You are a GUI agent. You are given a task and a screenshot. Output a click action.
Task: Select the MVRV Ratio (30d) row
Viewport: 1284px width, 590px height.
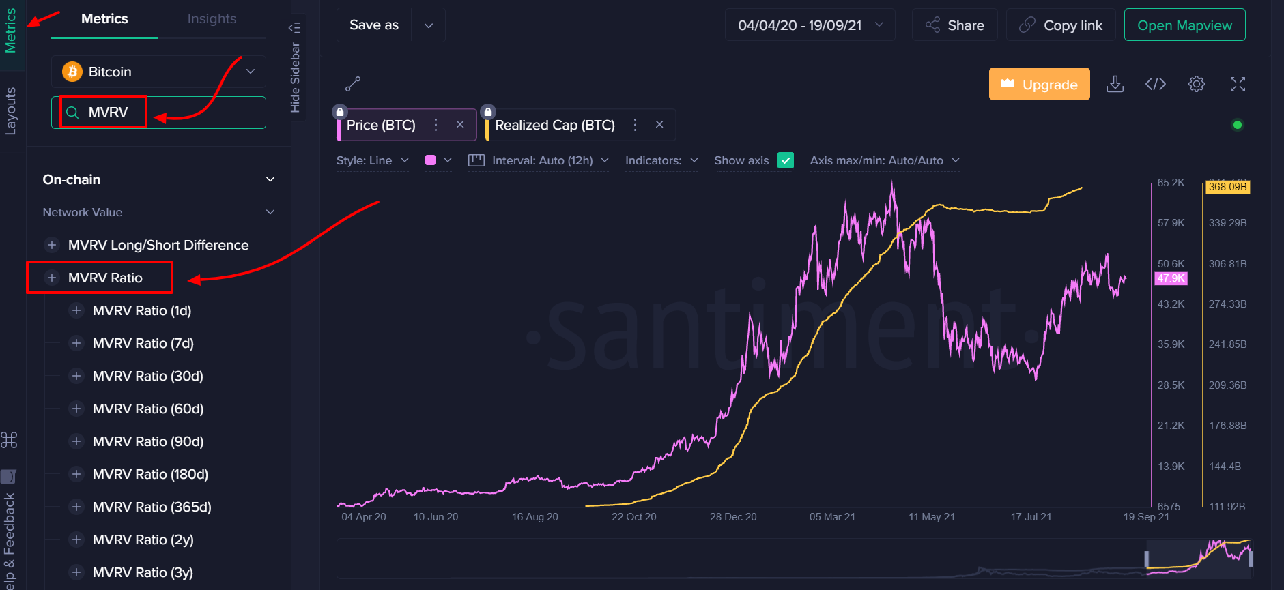148,376
